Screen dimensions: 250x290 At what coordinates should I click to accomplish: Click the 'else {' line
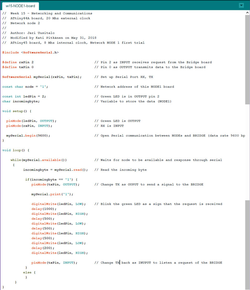(x=29, y=272)
